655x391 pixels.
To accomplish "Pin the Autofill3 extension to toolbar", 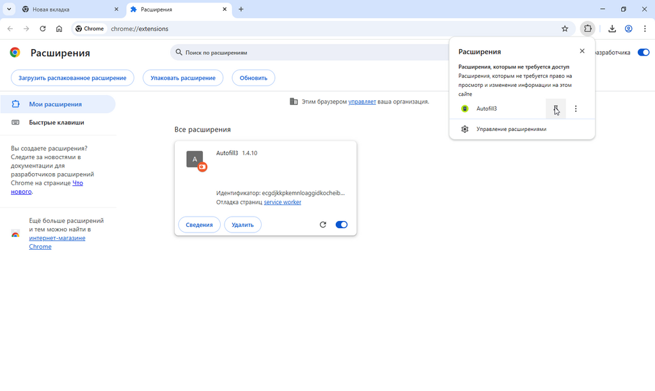I will (556, 109).
